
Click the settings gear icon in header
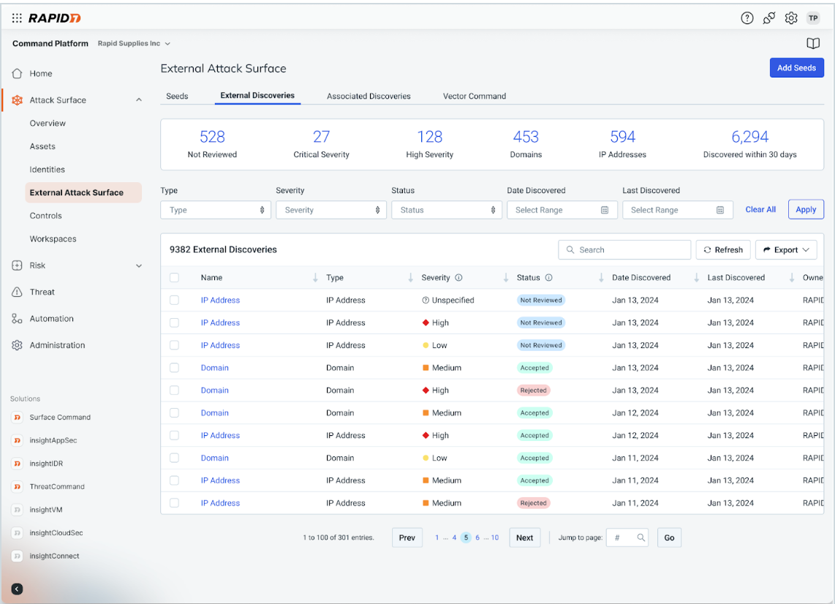point(790,18)
